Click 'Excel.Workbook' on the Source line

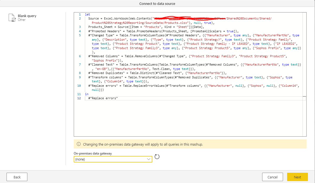point(116,18)
